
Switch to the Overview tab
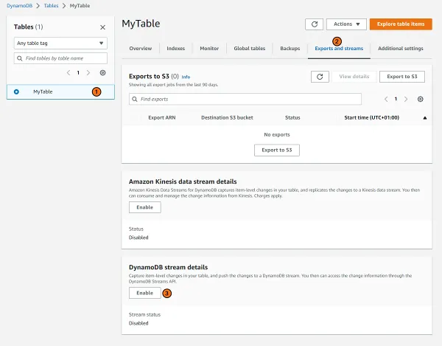click(141, 49)
